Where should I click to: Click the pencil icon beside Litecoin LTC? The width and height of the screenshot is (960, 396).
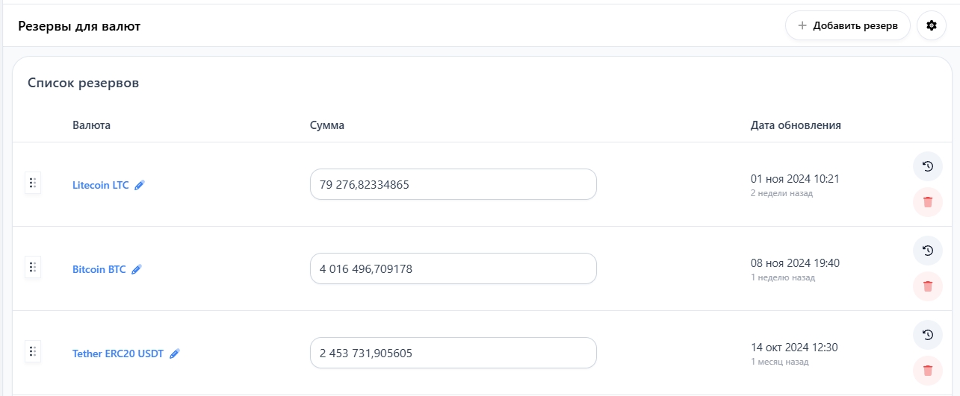pos(140,185)
